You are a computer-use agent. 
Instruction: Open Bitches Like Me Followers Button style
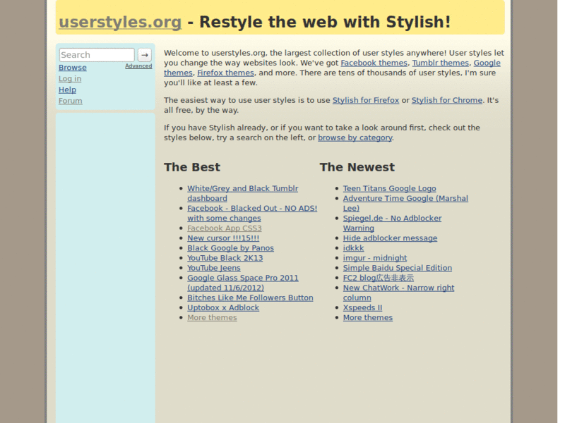pos(251,298)
